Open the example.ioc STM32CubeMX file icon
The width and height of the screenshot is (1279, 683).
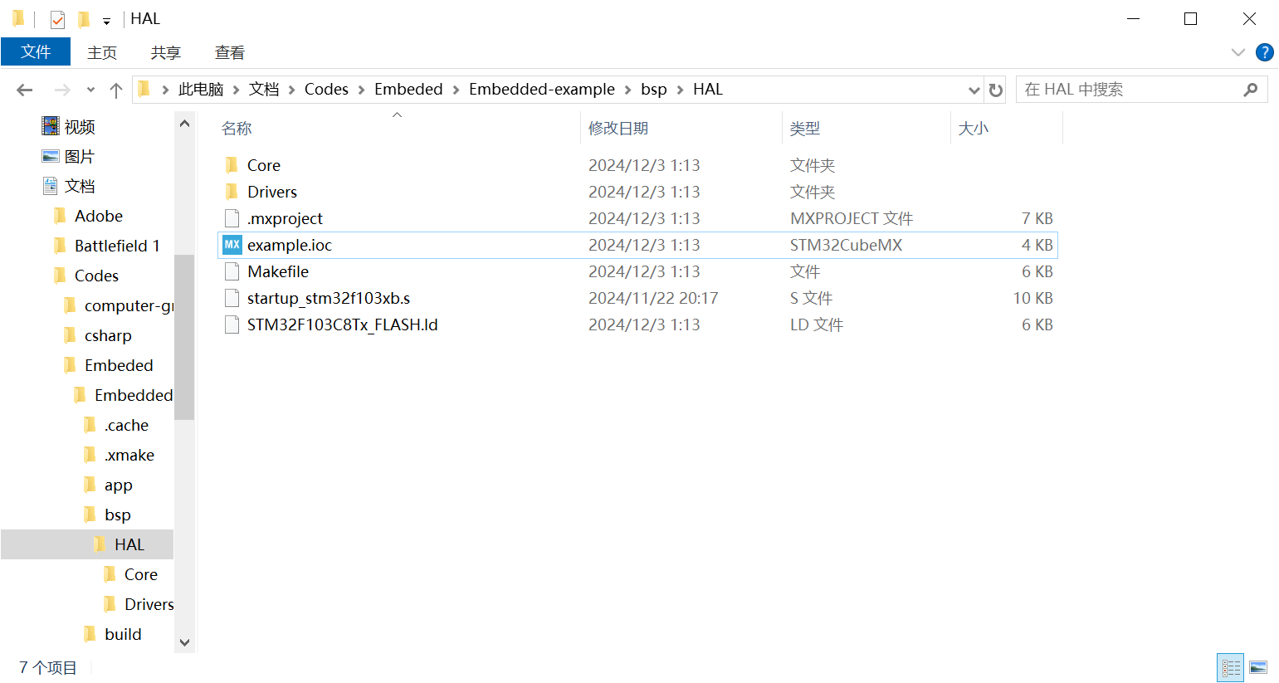[x=232, y=245]
